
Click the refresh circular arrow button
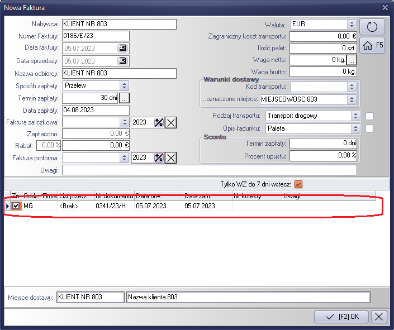point(372,27)
